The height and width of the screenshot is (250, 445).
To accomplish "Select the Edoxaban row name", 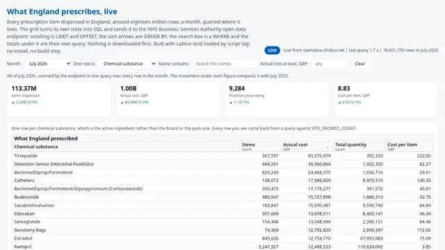I will pyautogui.click(x=24, y=214).
